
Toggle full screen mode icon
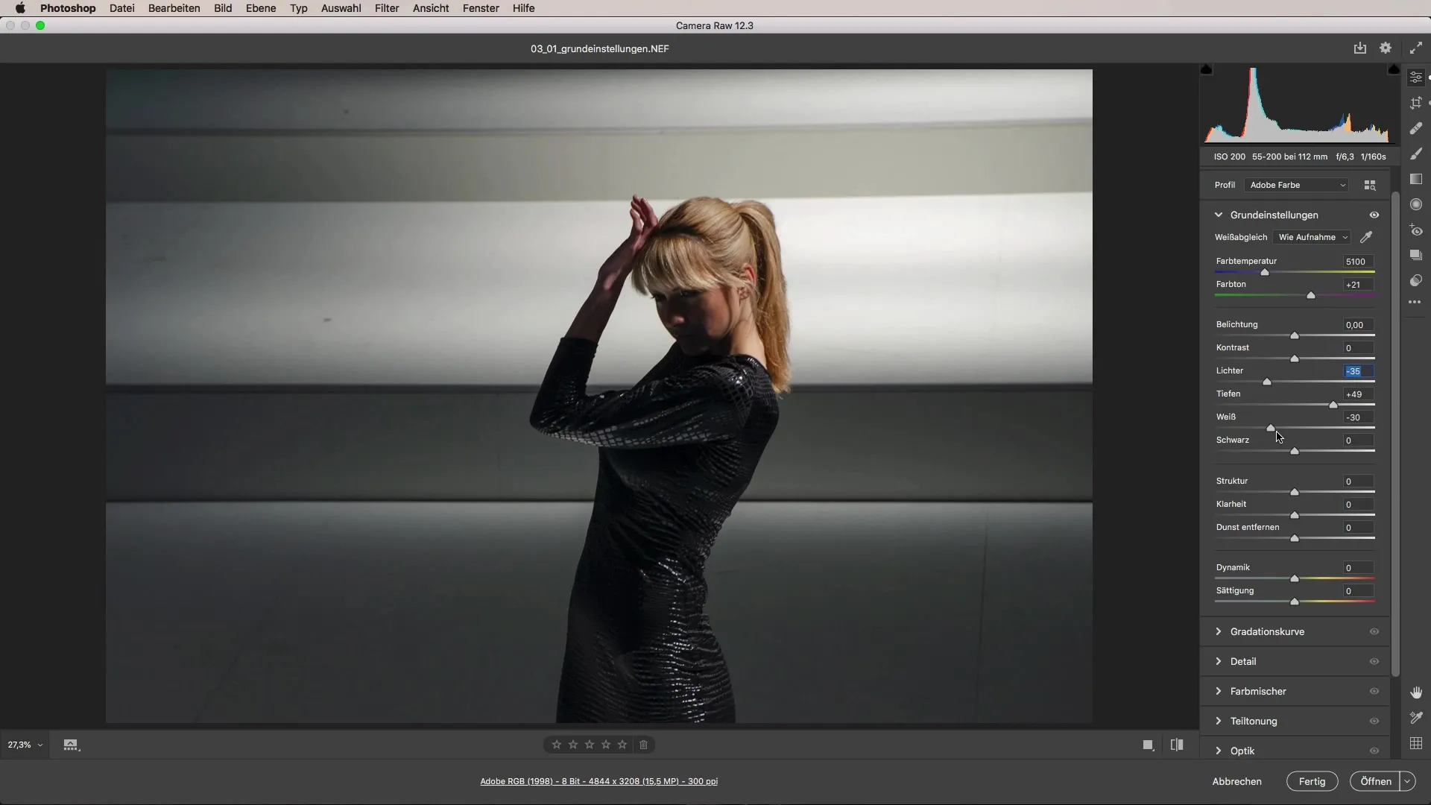point(1415,48)
